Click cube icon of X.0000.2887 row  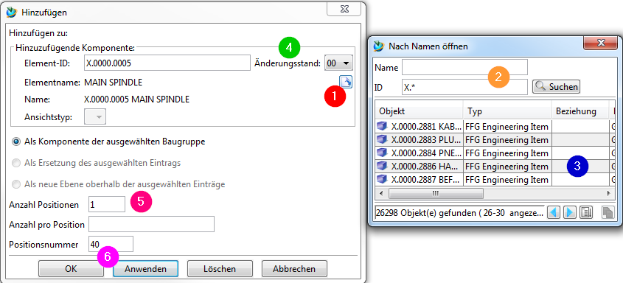(x=382, y=179)
